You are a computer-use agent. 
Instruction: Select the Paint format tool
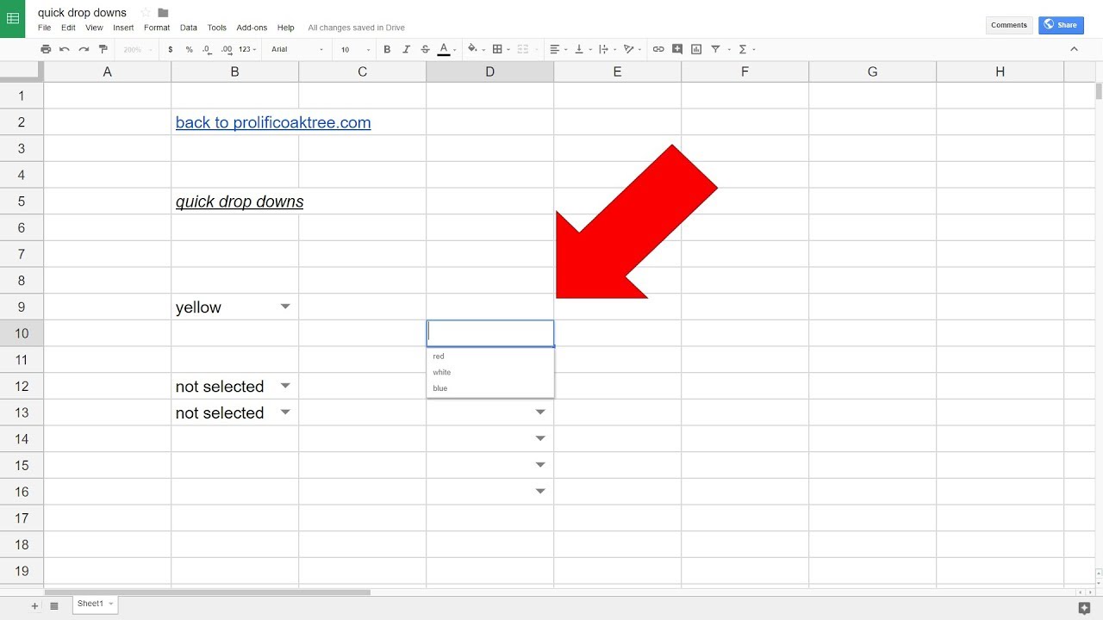(x=103, y=49)
